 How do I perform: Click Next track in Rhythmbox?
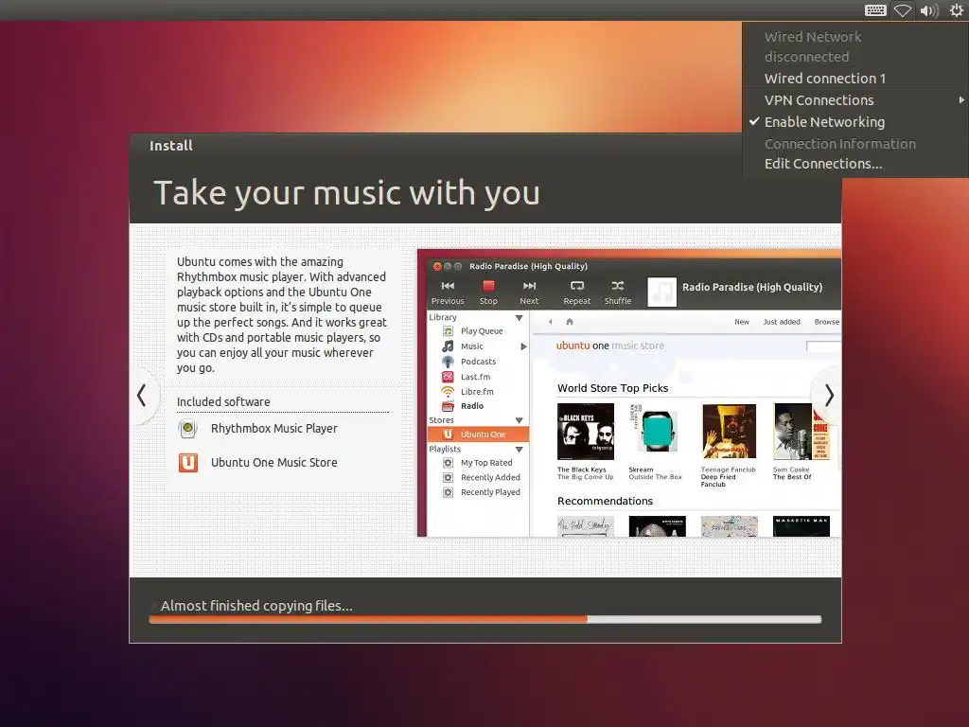(x=529, y=293)
